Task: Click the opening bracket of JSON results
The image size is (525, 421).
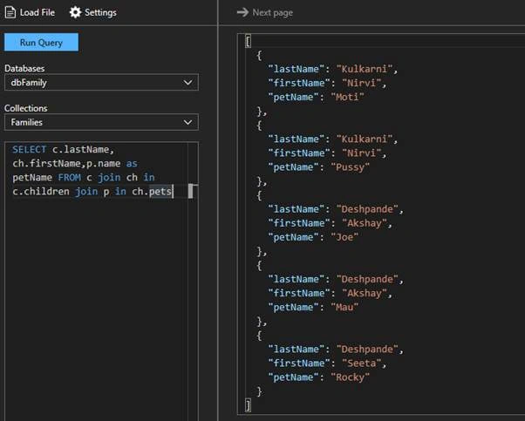Action: tap(248, 42)
